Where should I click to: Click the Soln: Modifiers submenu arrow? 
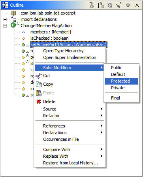(101, 67)
